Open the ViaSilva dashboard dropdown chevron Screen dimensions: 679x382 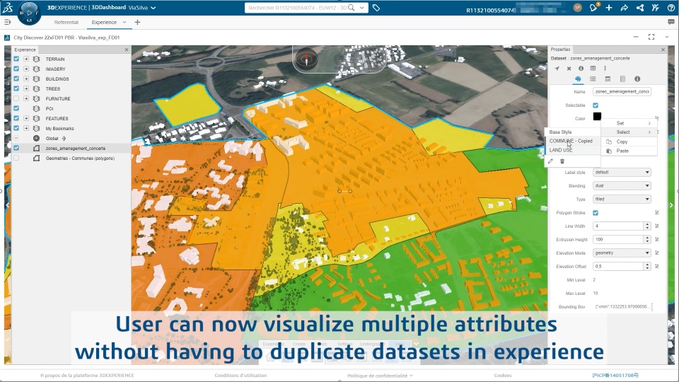(153, 8)
